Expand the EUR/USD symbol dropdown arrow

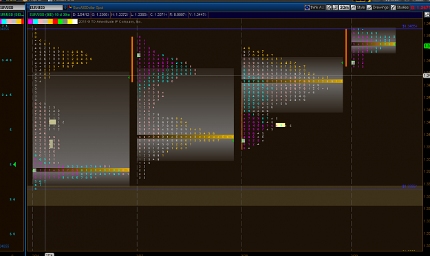pos(65,8)
